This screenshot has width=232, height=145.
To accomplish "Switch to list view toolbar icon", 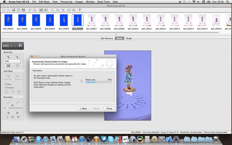I will click(x=46, y=10).
